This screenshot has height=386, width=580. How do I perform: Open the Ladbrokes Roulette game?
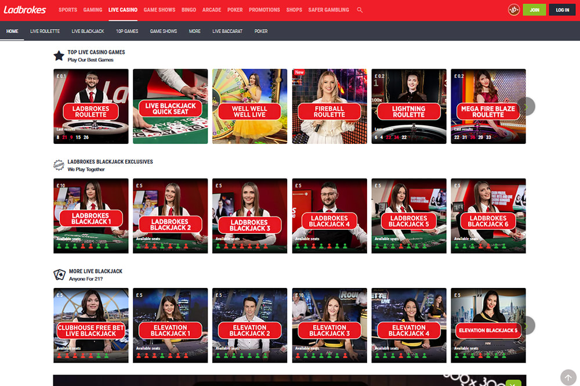tap(91, 106)
